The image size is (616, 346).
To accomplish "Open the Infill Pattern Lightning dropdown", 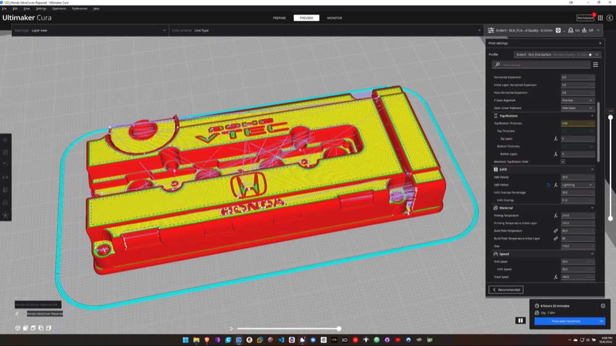I will click(x=578, y=185).
